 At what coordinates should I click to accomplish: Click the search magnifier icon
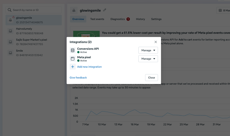(x=9, y=10)
